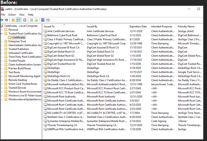Sort by the Issued By column header
This screenshot has height=141, width=207.
coord(92,26)
